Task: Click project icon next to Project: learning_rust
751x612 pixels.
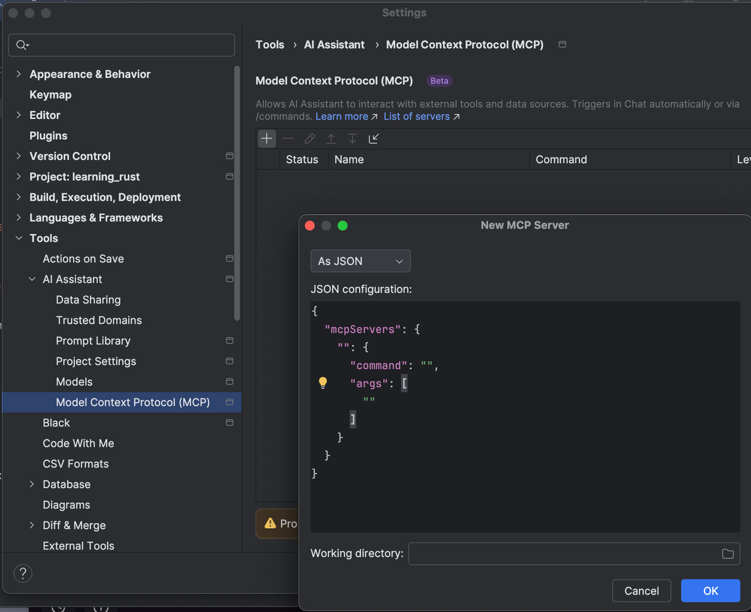Action: coord(230,176)
